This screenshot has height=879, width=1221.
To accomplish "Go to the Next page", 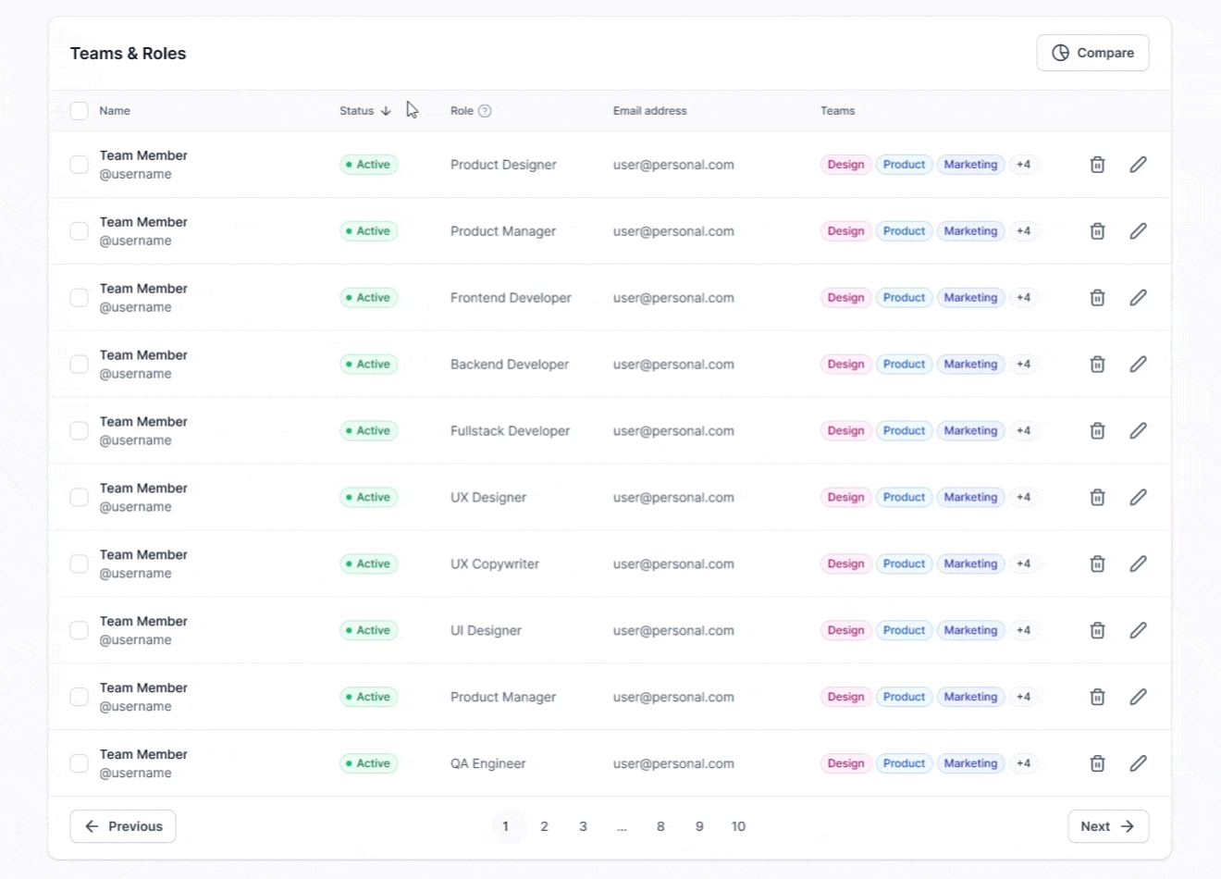I will click(x=1107, y=826).
